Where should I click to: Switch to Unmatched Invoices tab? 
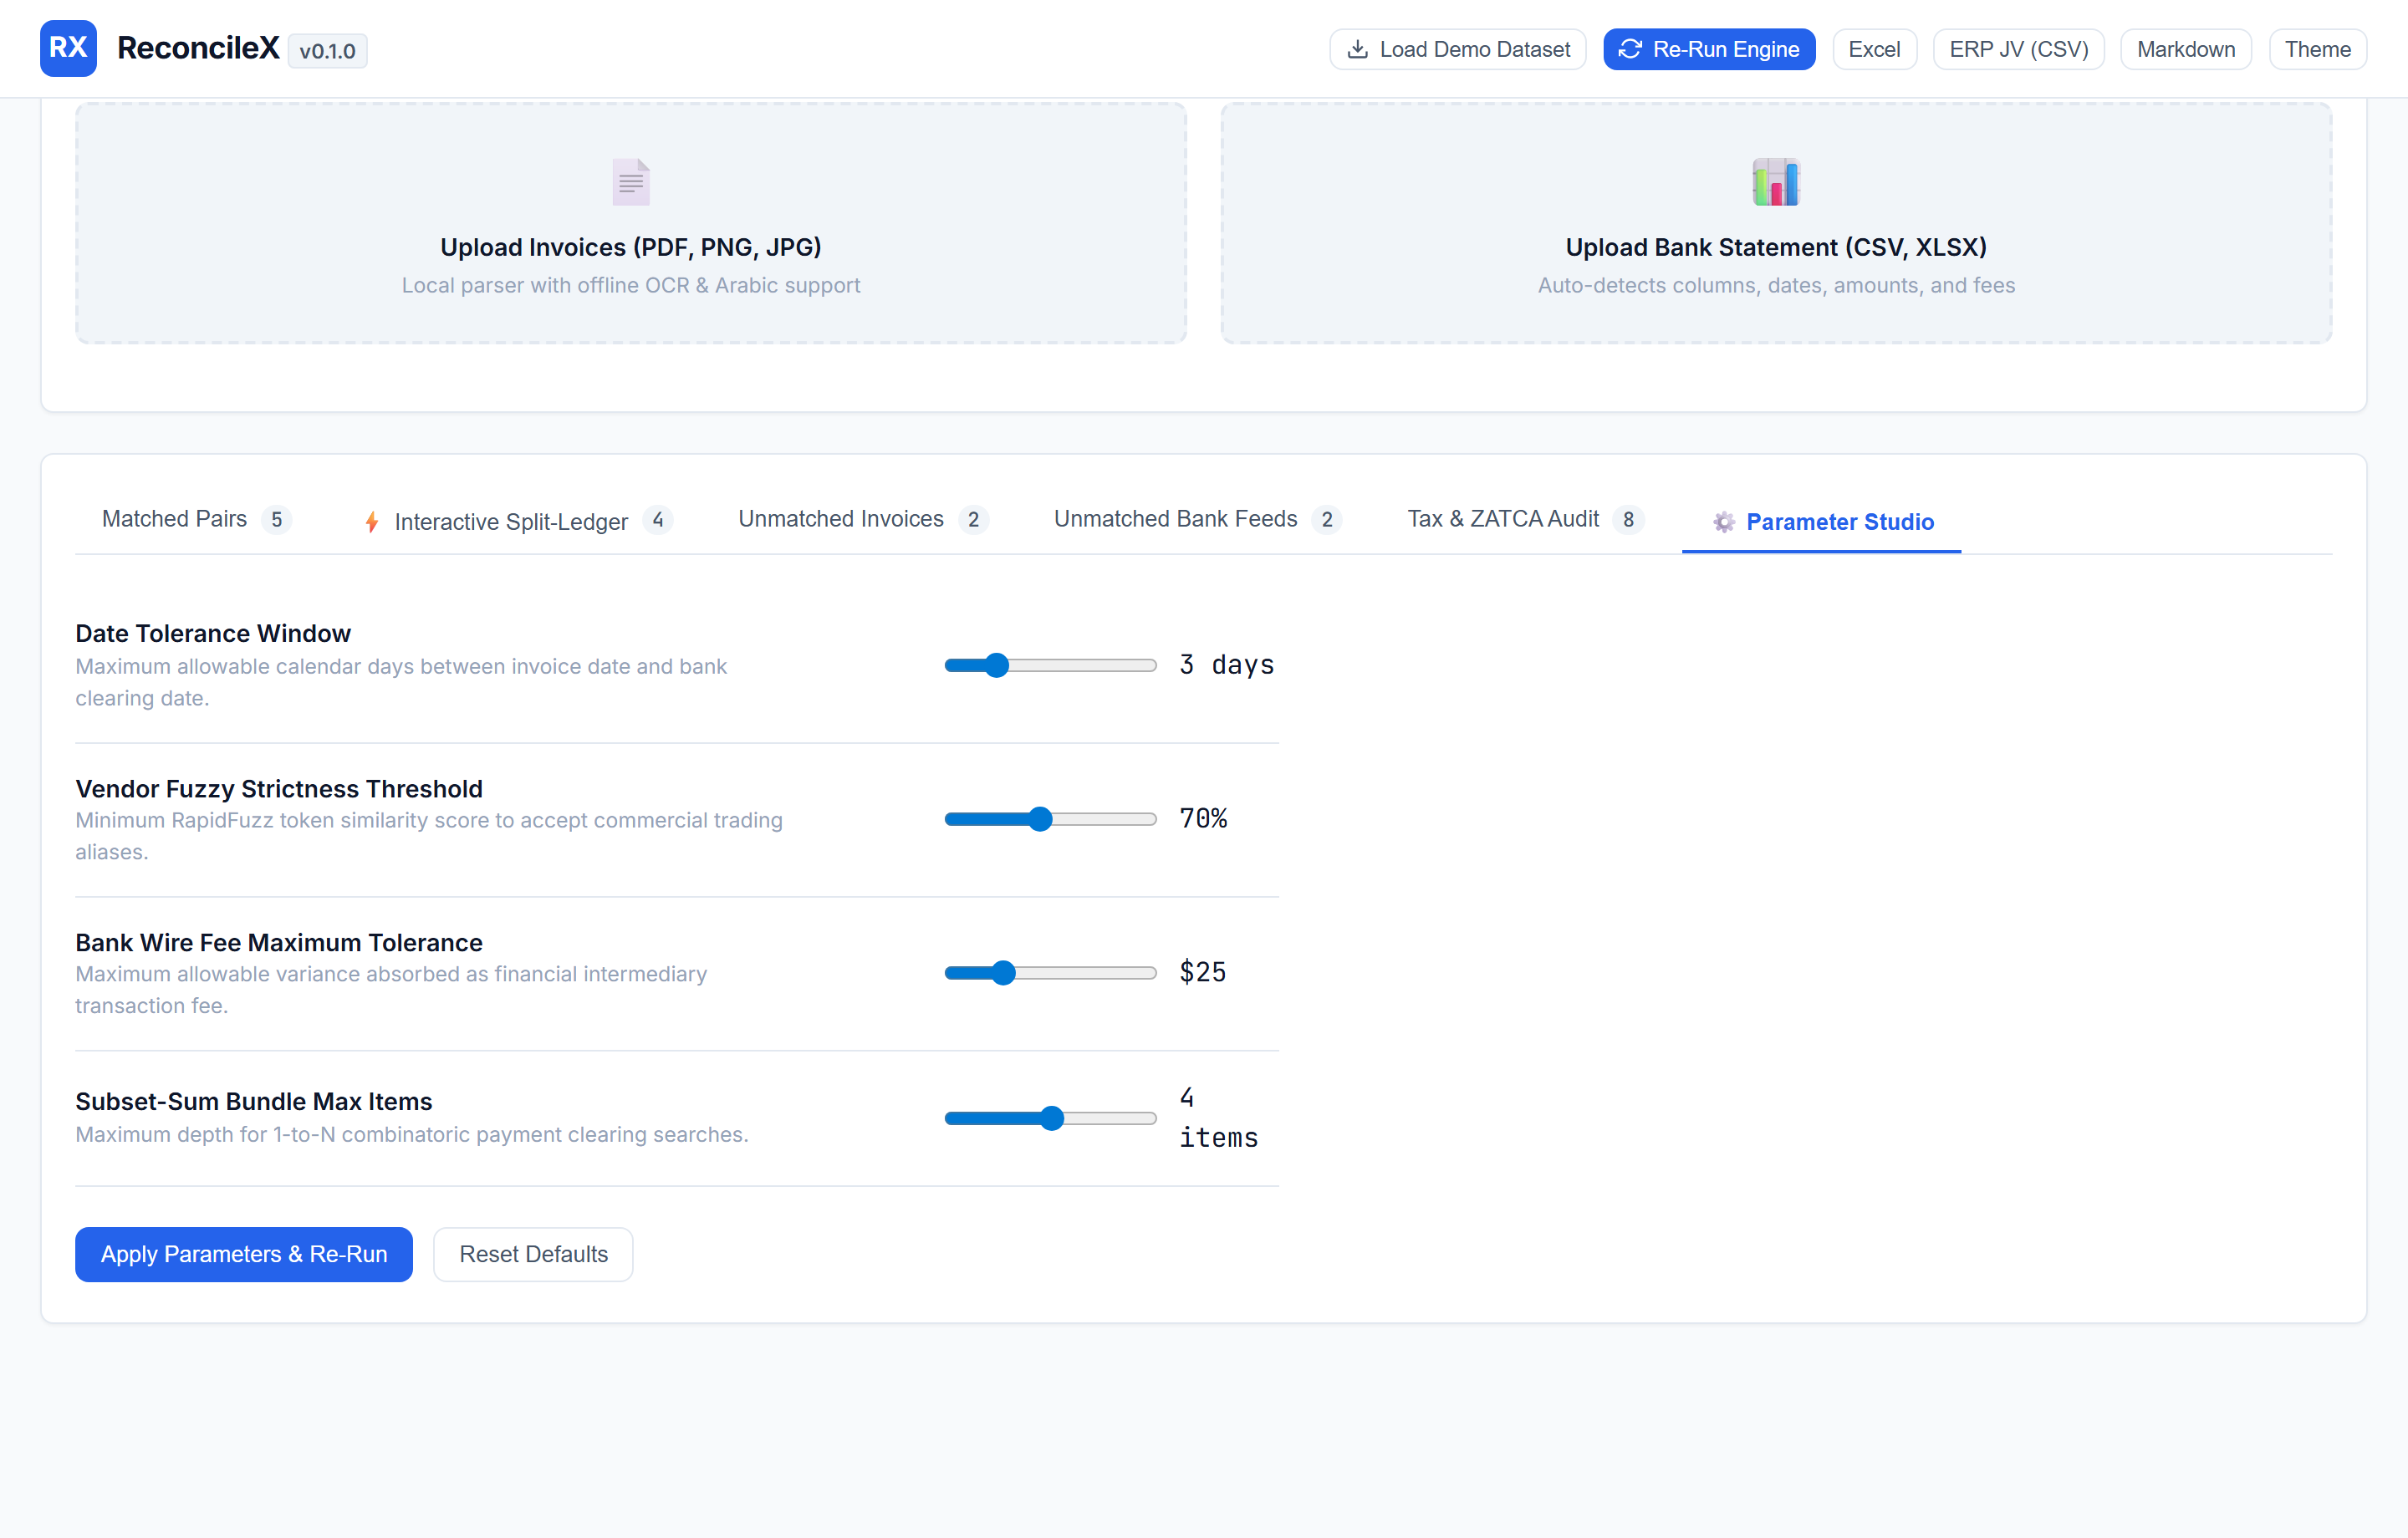[x=862, y=520]
